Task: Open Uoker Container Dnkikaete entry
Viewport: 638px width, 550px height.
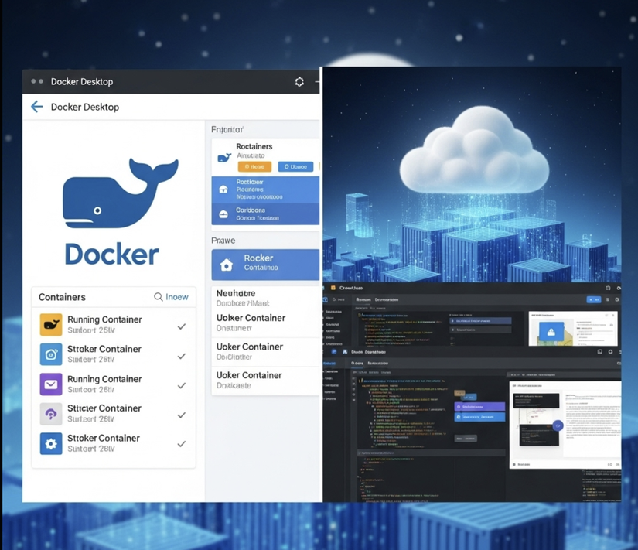Action: click(265, 381)
